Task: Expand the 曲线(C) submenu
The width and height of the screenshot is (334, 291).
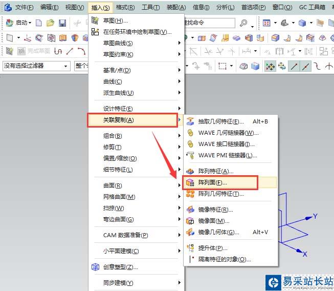Action: 136,81
